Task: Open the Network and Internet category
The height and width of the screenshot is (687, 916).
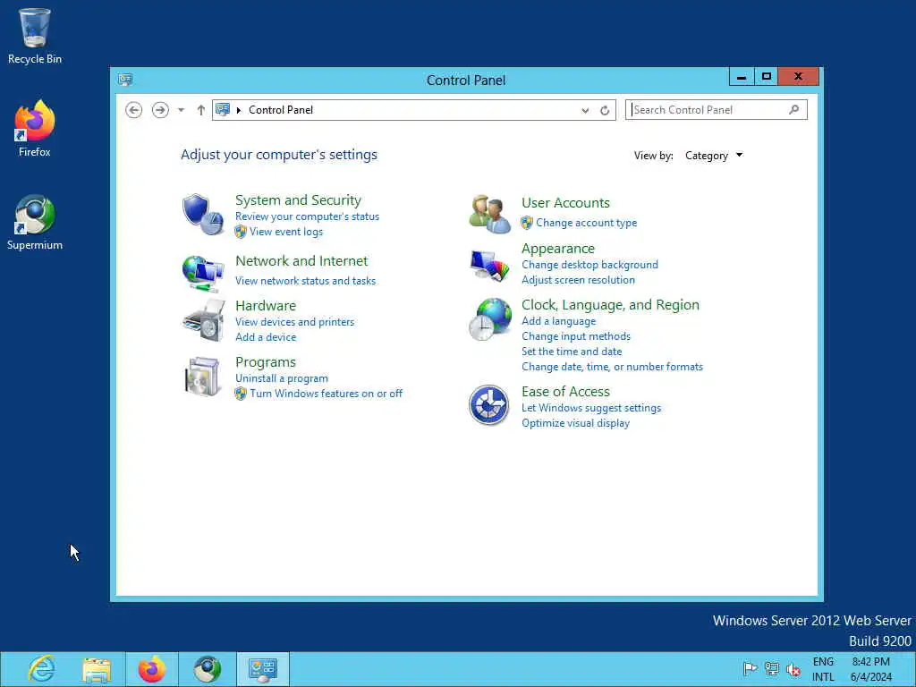Action: click(301, 260)
